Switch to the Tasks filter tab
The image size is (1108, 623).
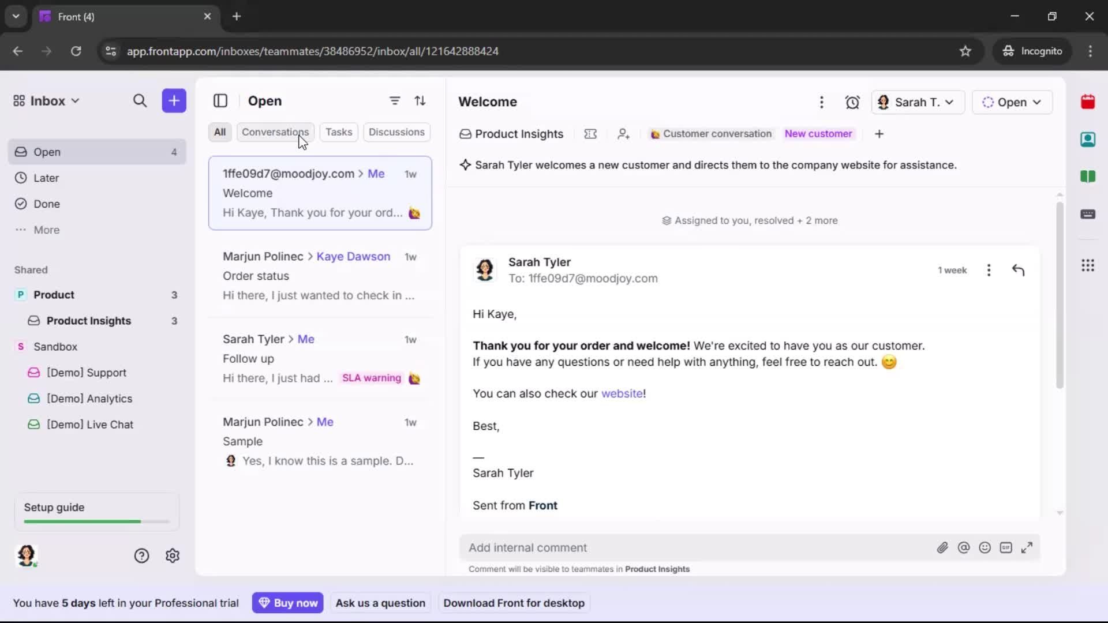(x=339, y=132)
